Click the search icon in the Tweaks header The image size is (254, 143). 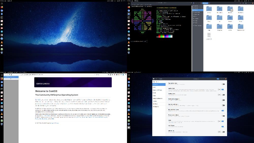(157, 79)
